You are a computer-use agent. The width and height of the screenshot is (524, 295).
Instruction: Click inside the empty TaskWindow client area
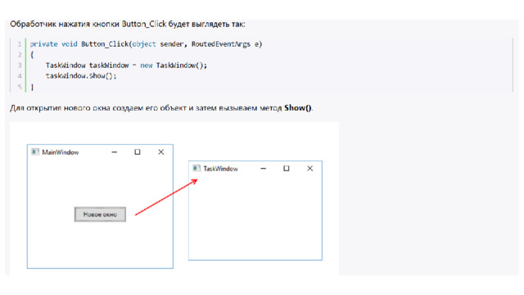tap(255, 217)
